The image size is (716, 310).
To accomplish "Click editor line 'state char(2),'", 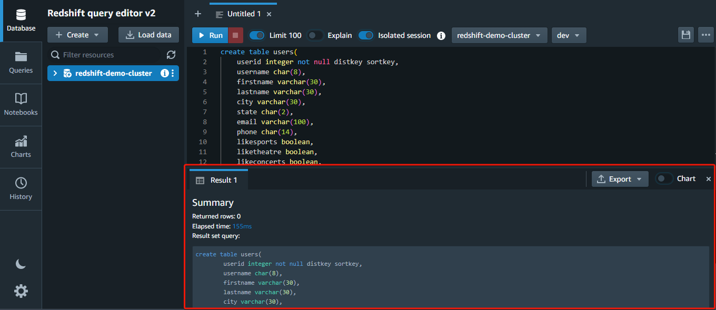I will [265, 112].
